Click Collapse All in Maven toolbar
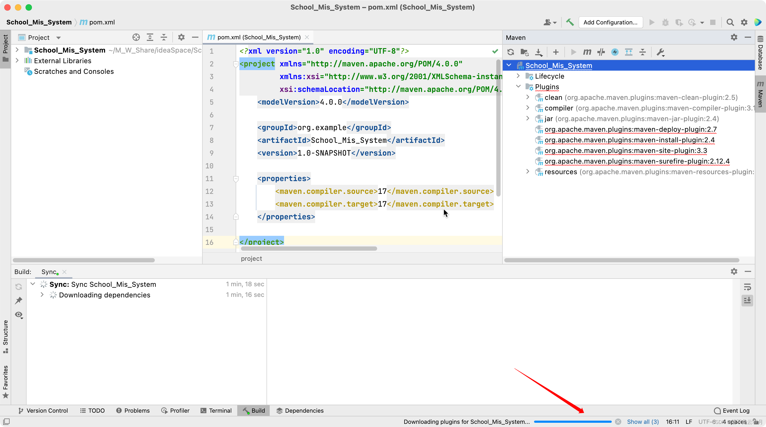The height and width of the screenshot is (427, 766). coord(642,52)
